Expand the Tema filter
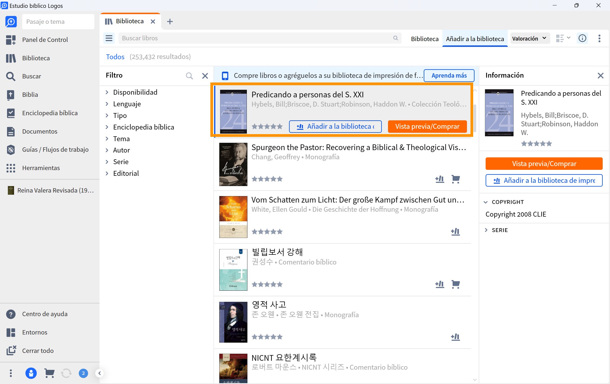Screen dimensions: 610x384 pos(107,139)
